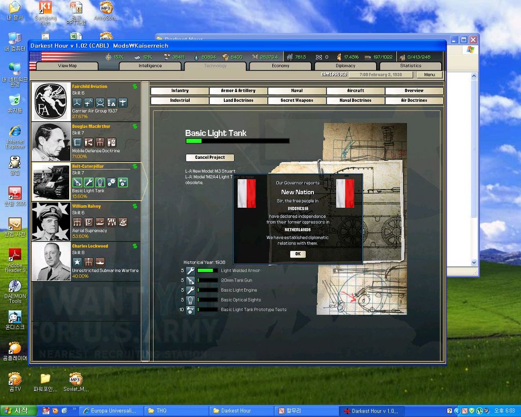Image resolution: width=521 pixels, height=417 pixels.
Task: Select the Armor & Artillery category
Action: tap(238, 91)
